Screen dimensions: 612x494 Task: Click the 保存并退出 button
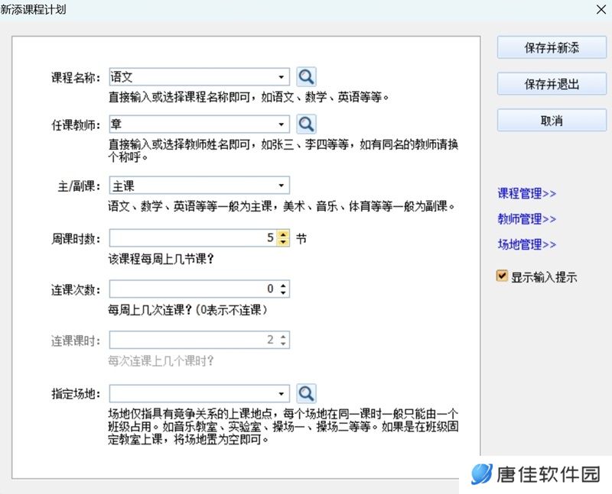tap(552, 84)
